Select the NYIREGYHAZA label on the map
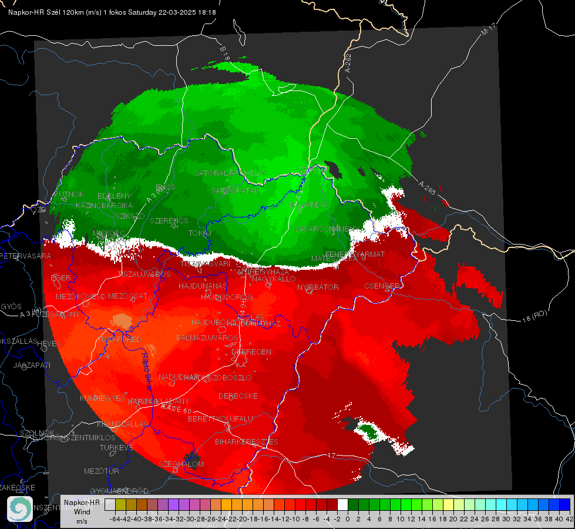 tap(263, 272)
